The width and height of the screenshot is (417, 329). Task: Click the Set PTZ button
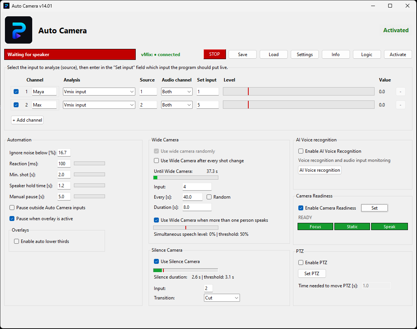click(x=312, y=273)
